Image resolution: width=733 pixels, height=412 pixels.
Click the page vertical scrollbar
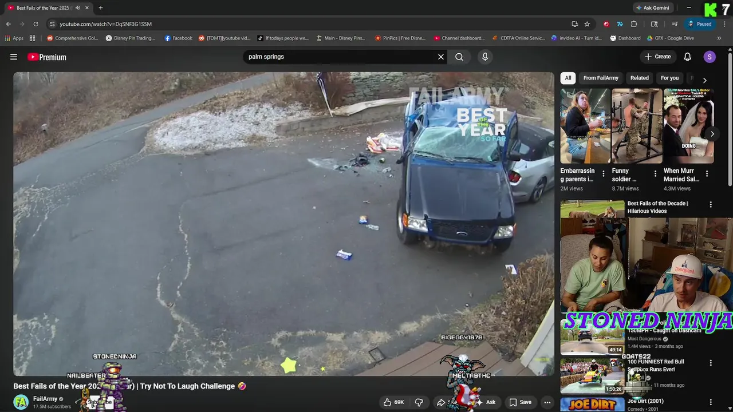coord(730,120)
